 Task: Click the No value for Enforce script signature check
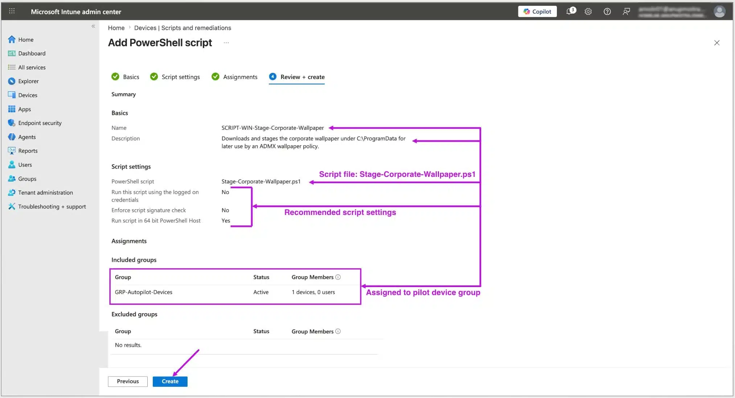coord(225,210)
